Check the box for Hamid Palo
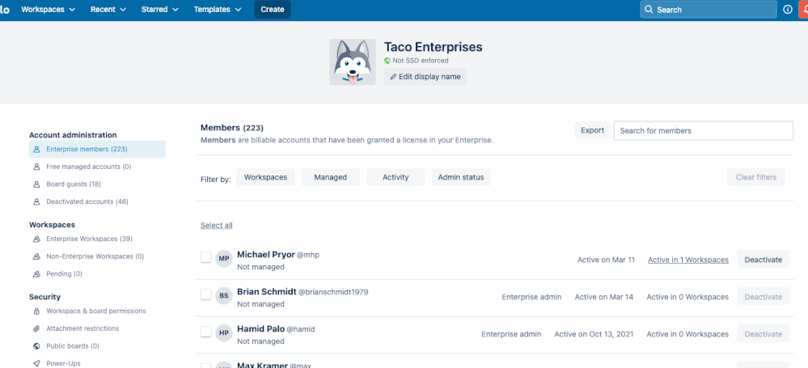808x368 pixels. [x=206, y=332]
